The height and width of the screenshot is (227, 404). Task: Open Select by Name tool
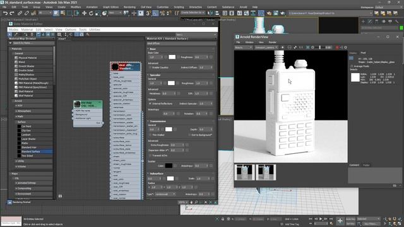(x=62, y=13)
